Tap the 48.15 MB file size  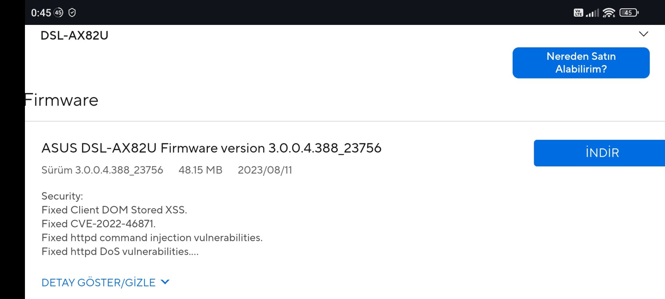200,170
